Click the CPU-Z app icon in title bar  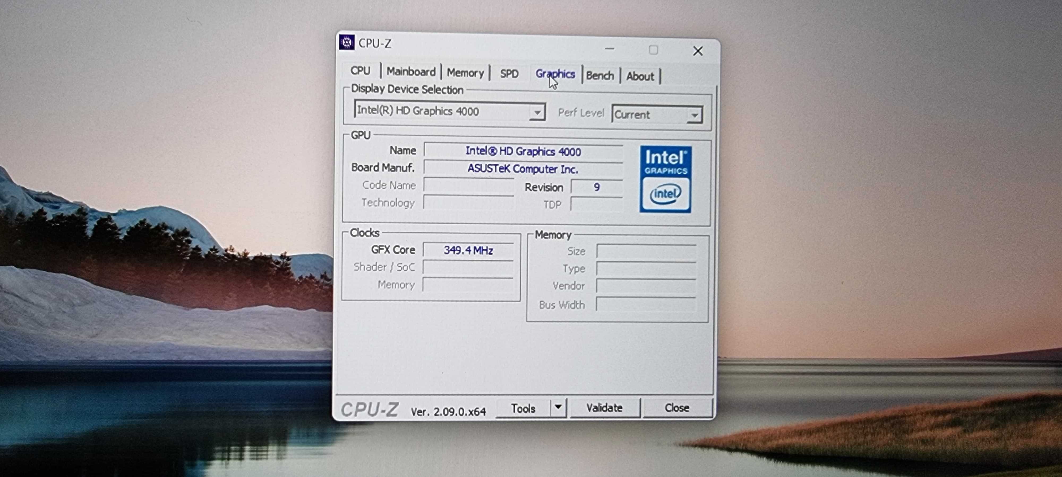[347, 42]
